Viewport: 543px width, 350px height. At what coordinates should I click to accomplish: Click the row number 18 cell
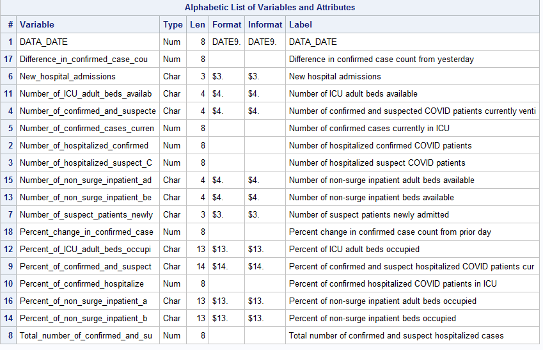tap(9, 232)
